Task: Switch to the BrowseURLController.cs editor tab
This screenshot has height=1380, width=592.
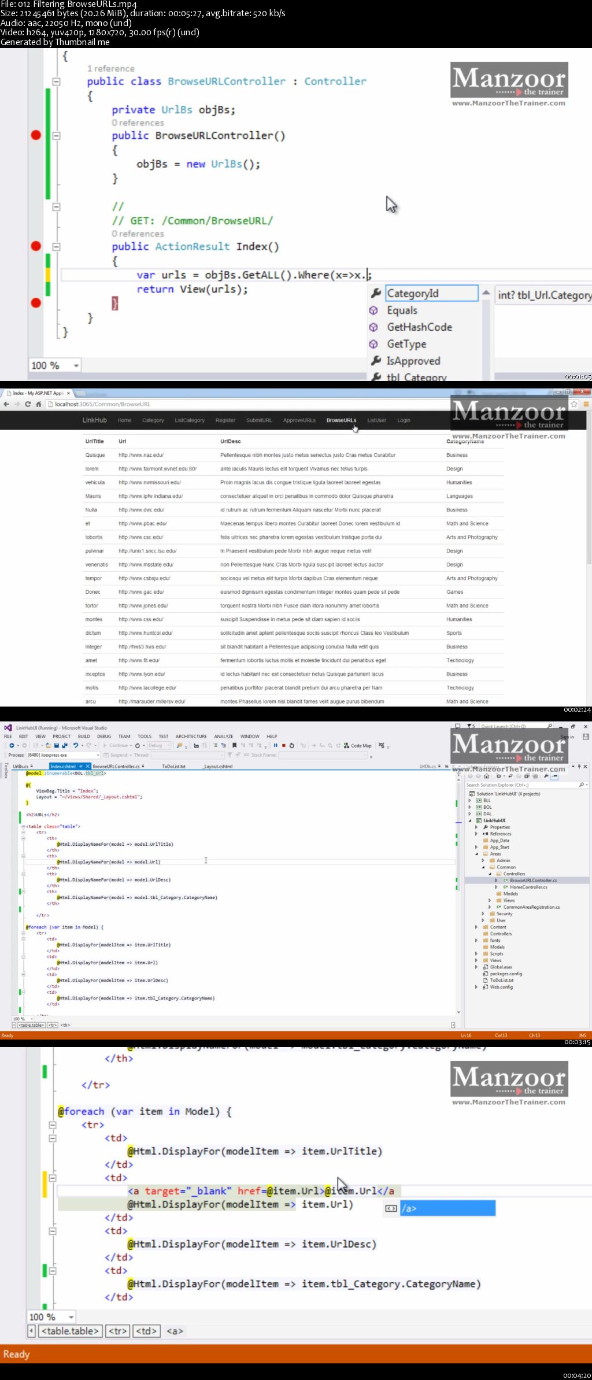Action: coord(116,767)
